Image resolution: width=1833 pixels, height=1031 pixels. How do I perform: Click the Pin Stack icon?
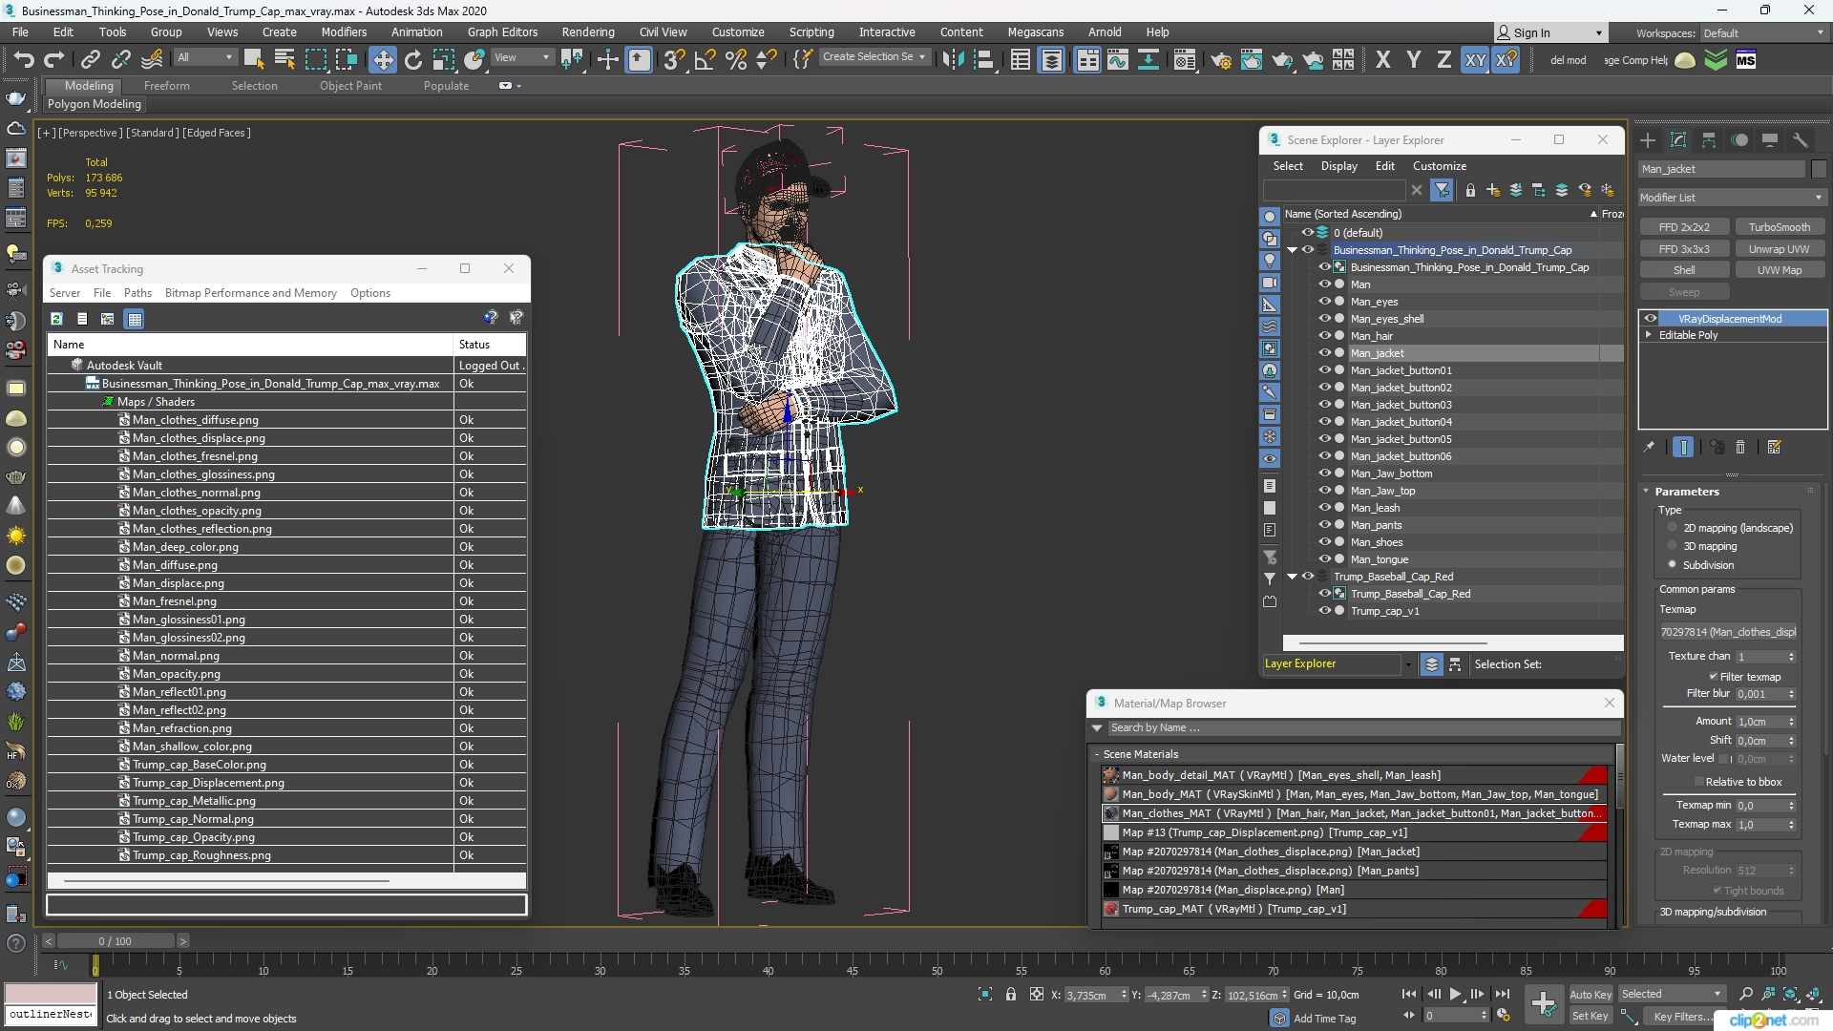pyautogui.click(x=1649, y=447)
